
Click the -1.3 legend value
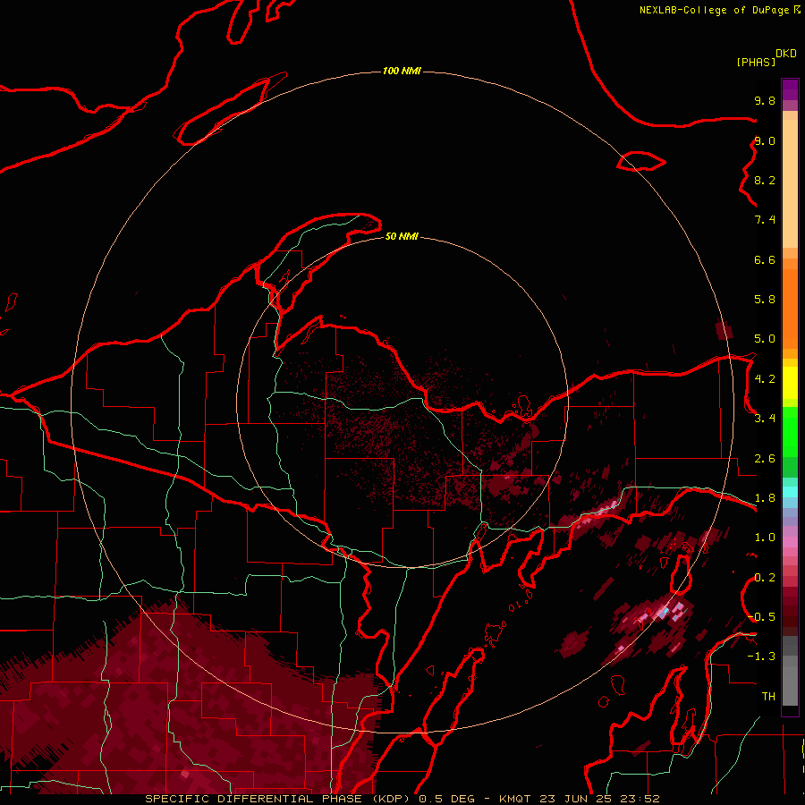761,657
